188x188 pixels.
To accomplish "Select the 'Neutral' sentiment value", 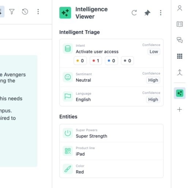I will [83, 80].
